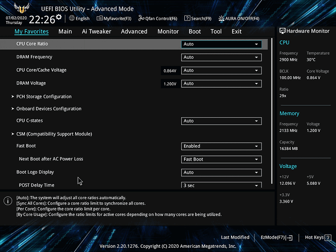Click the 0.864V core voltage readout
The width and height of the screenshot is (336, 252).
click(170, 71)
